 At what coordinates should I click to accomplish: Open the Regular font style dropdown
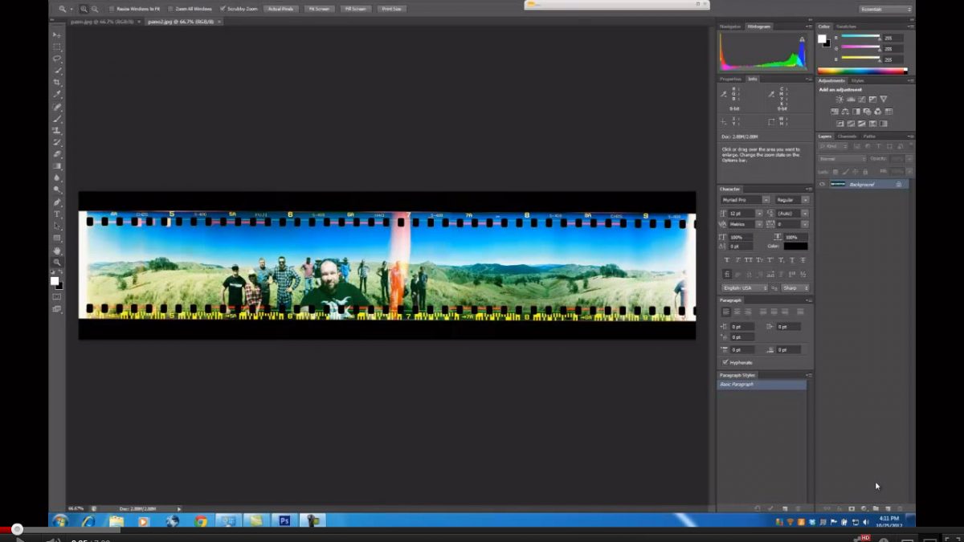(804, 199)
